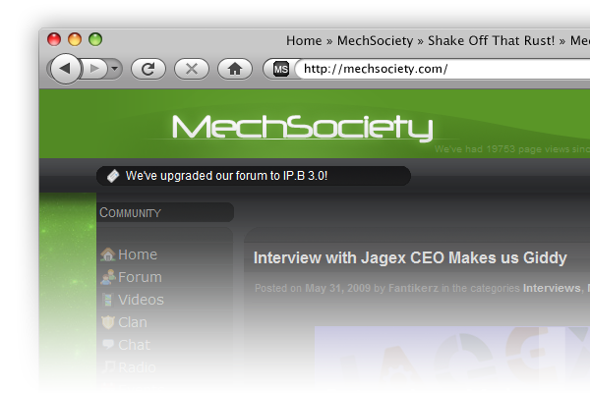This screenshot has height=393, width=590.
Task: Click the Clan shield icon in sidebar
Action: pyautogui.click(x=108, y=322)
